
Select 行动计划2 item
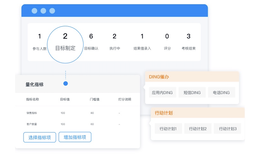198,129
